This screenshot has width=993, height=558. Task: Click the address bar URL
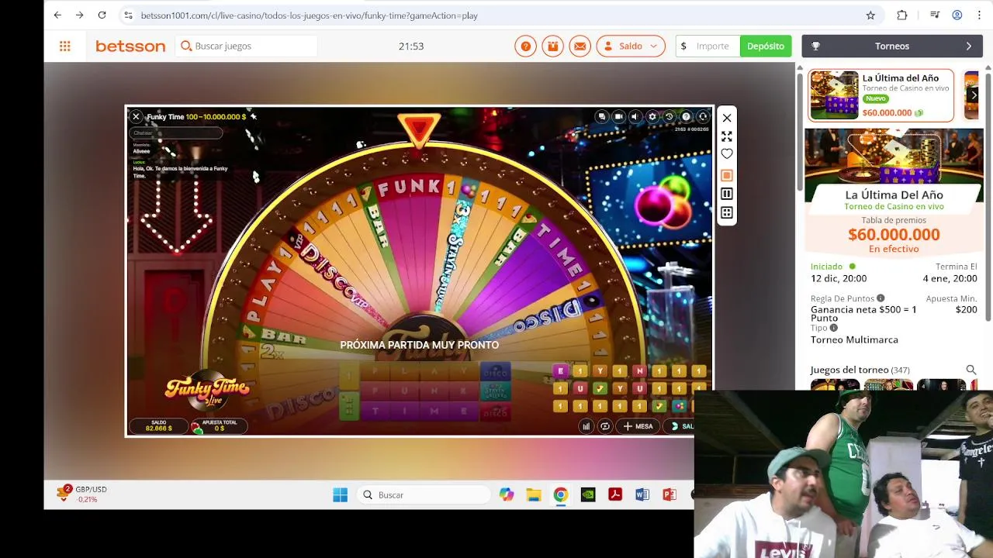(309, 15)
